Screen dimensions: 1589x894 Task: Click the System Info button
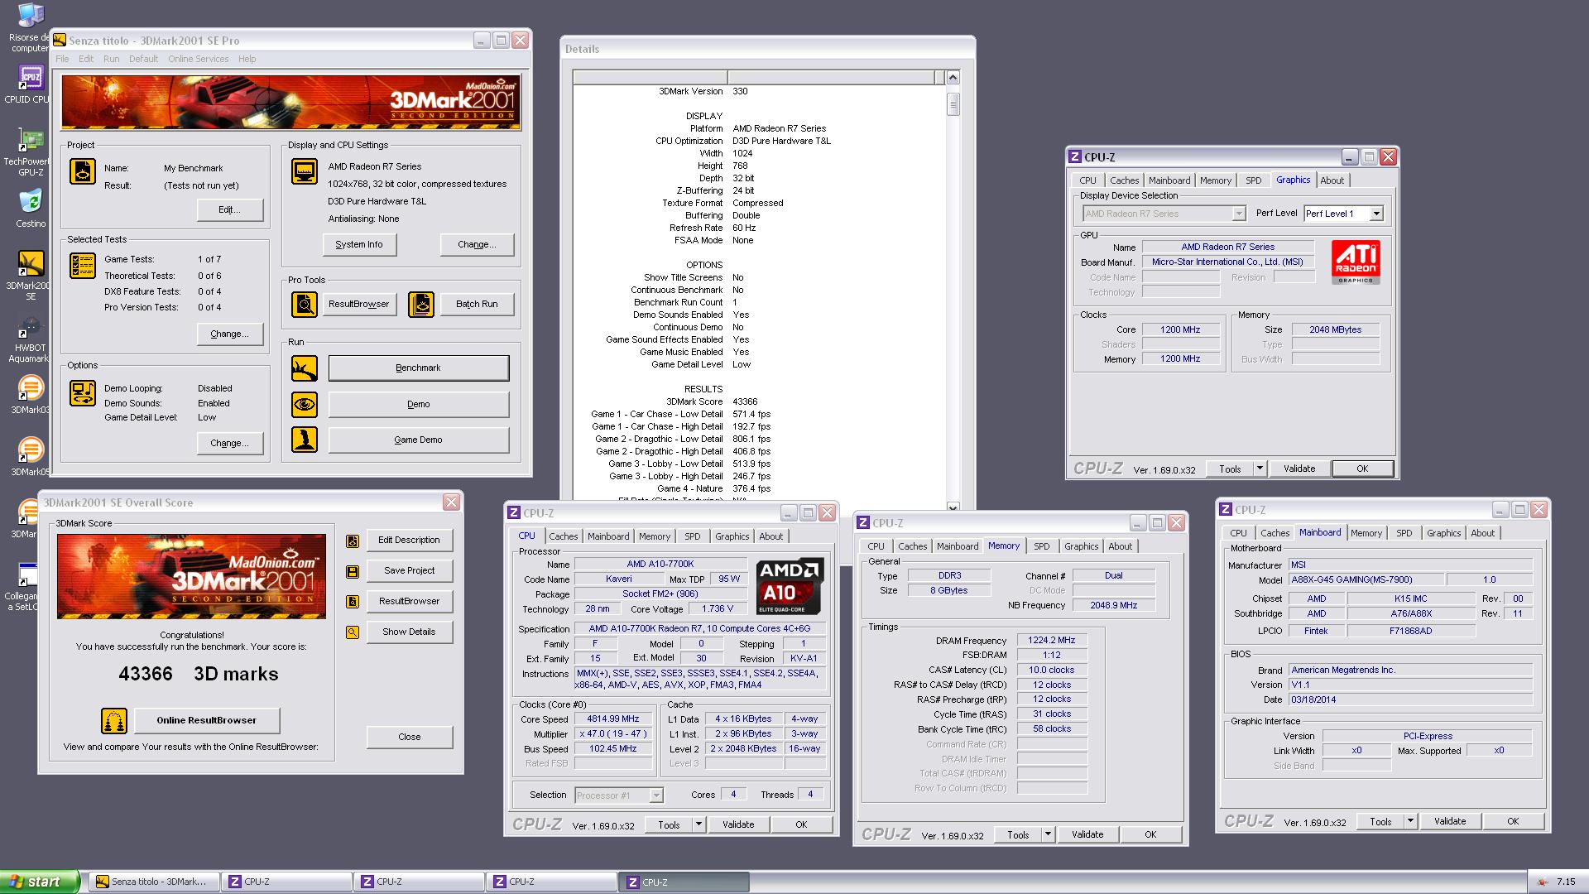(x=359, y=245)
